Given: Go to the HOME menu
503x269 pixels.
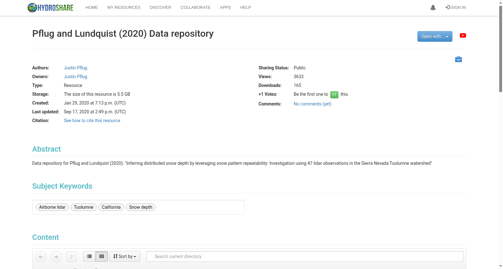Looking at the screenshot, I should pos(92,8).
